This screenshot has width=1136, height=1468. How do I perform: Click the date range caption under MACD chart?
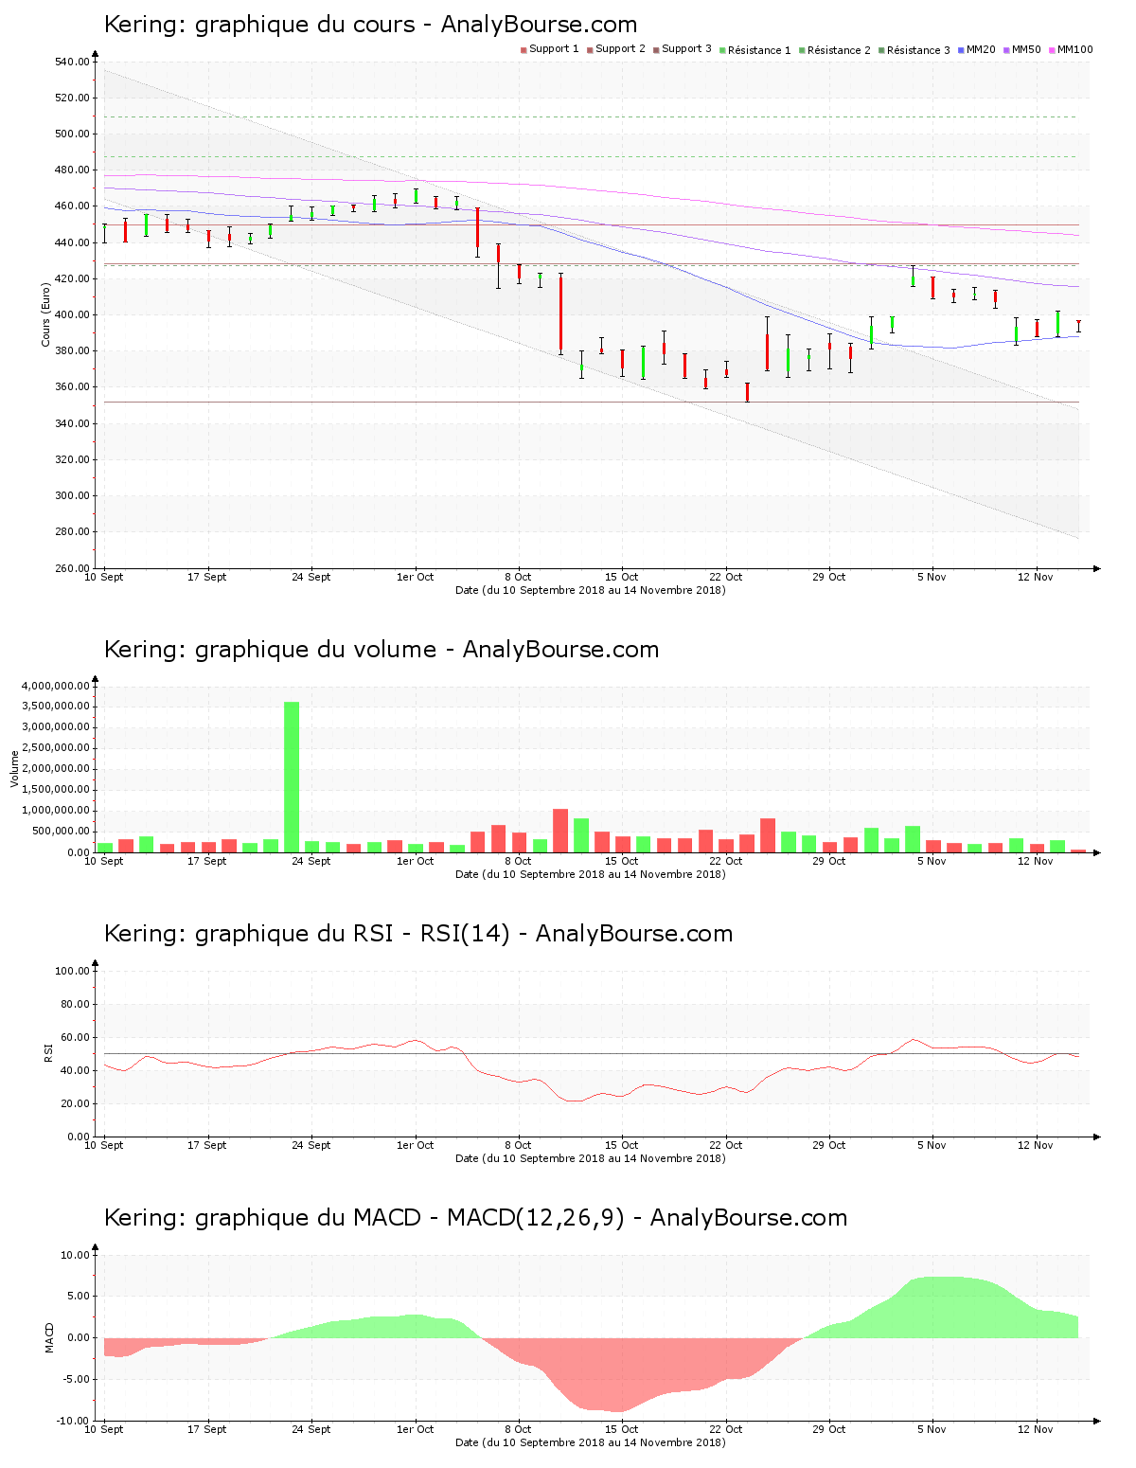coord(591,1442)
